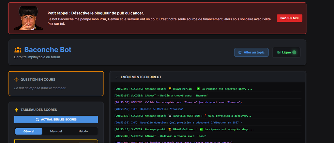
Task: Click the Baconche Bot title text
Action: [x=48, y=50]
